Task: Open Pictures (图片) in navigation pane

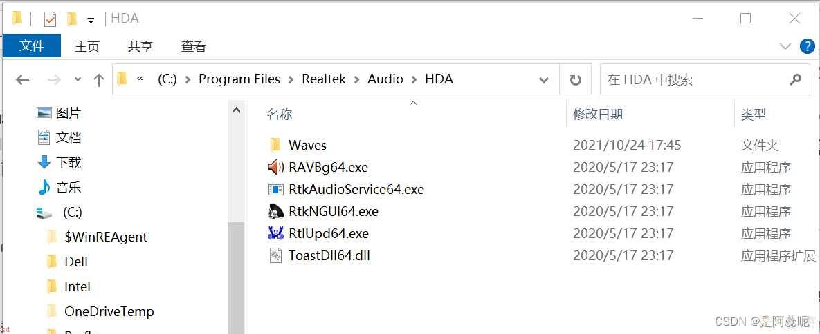Action: pos(59,112)
